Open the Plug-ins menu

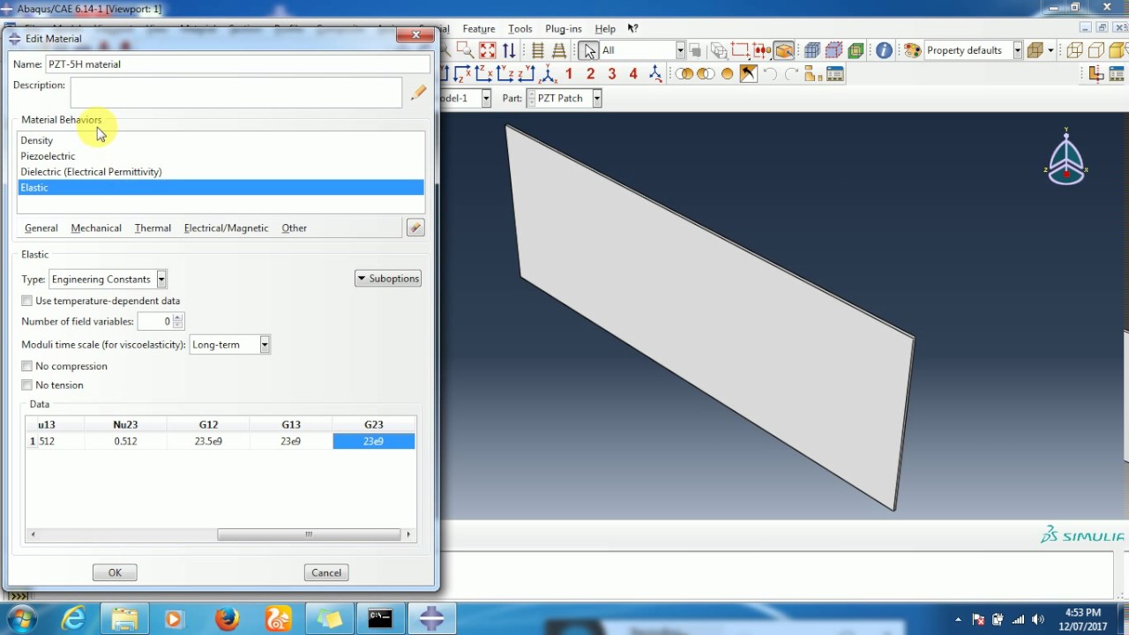[564, 29]
